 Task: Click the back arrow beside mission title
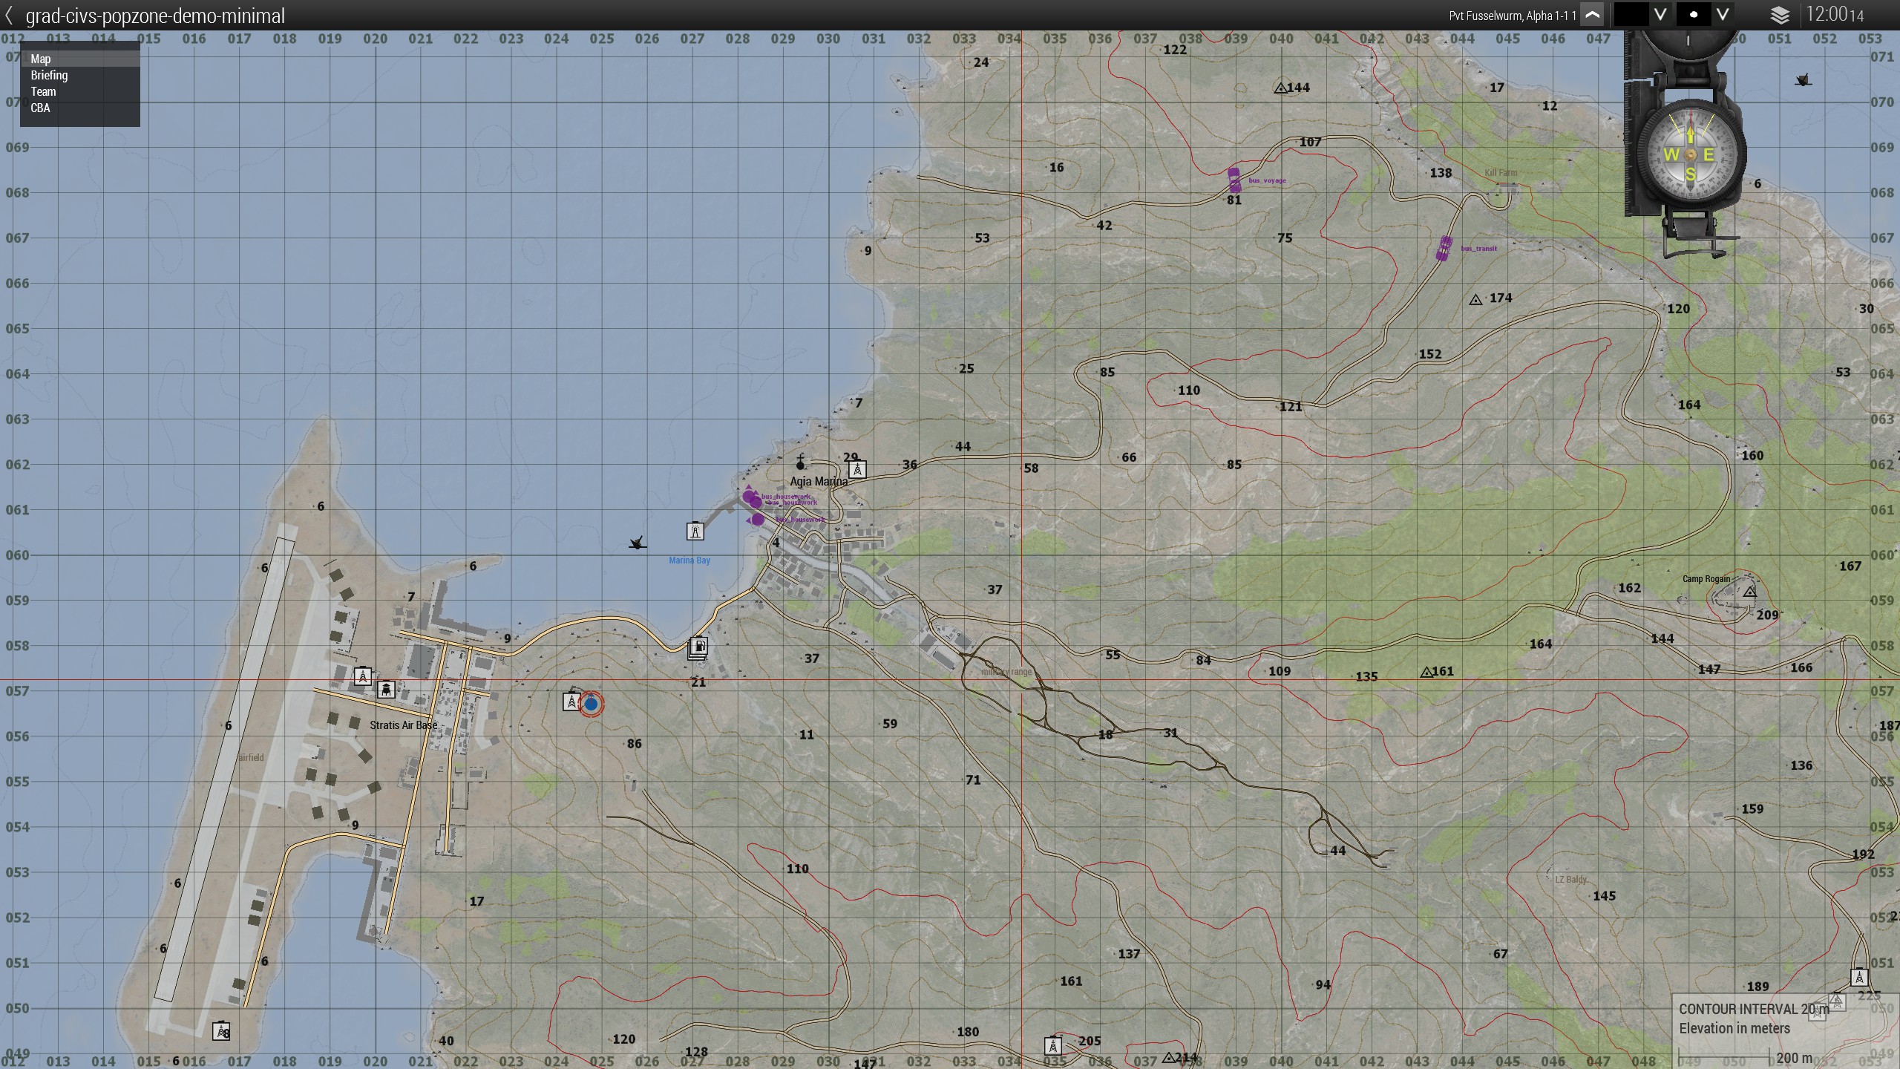click(x=10, y=15)
